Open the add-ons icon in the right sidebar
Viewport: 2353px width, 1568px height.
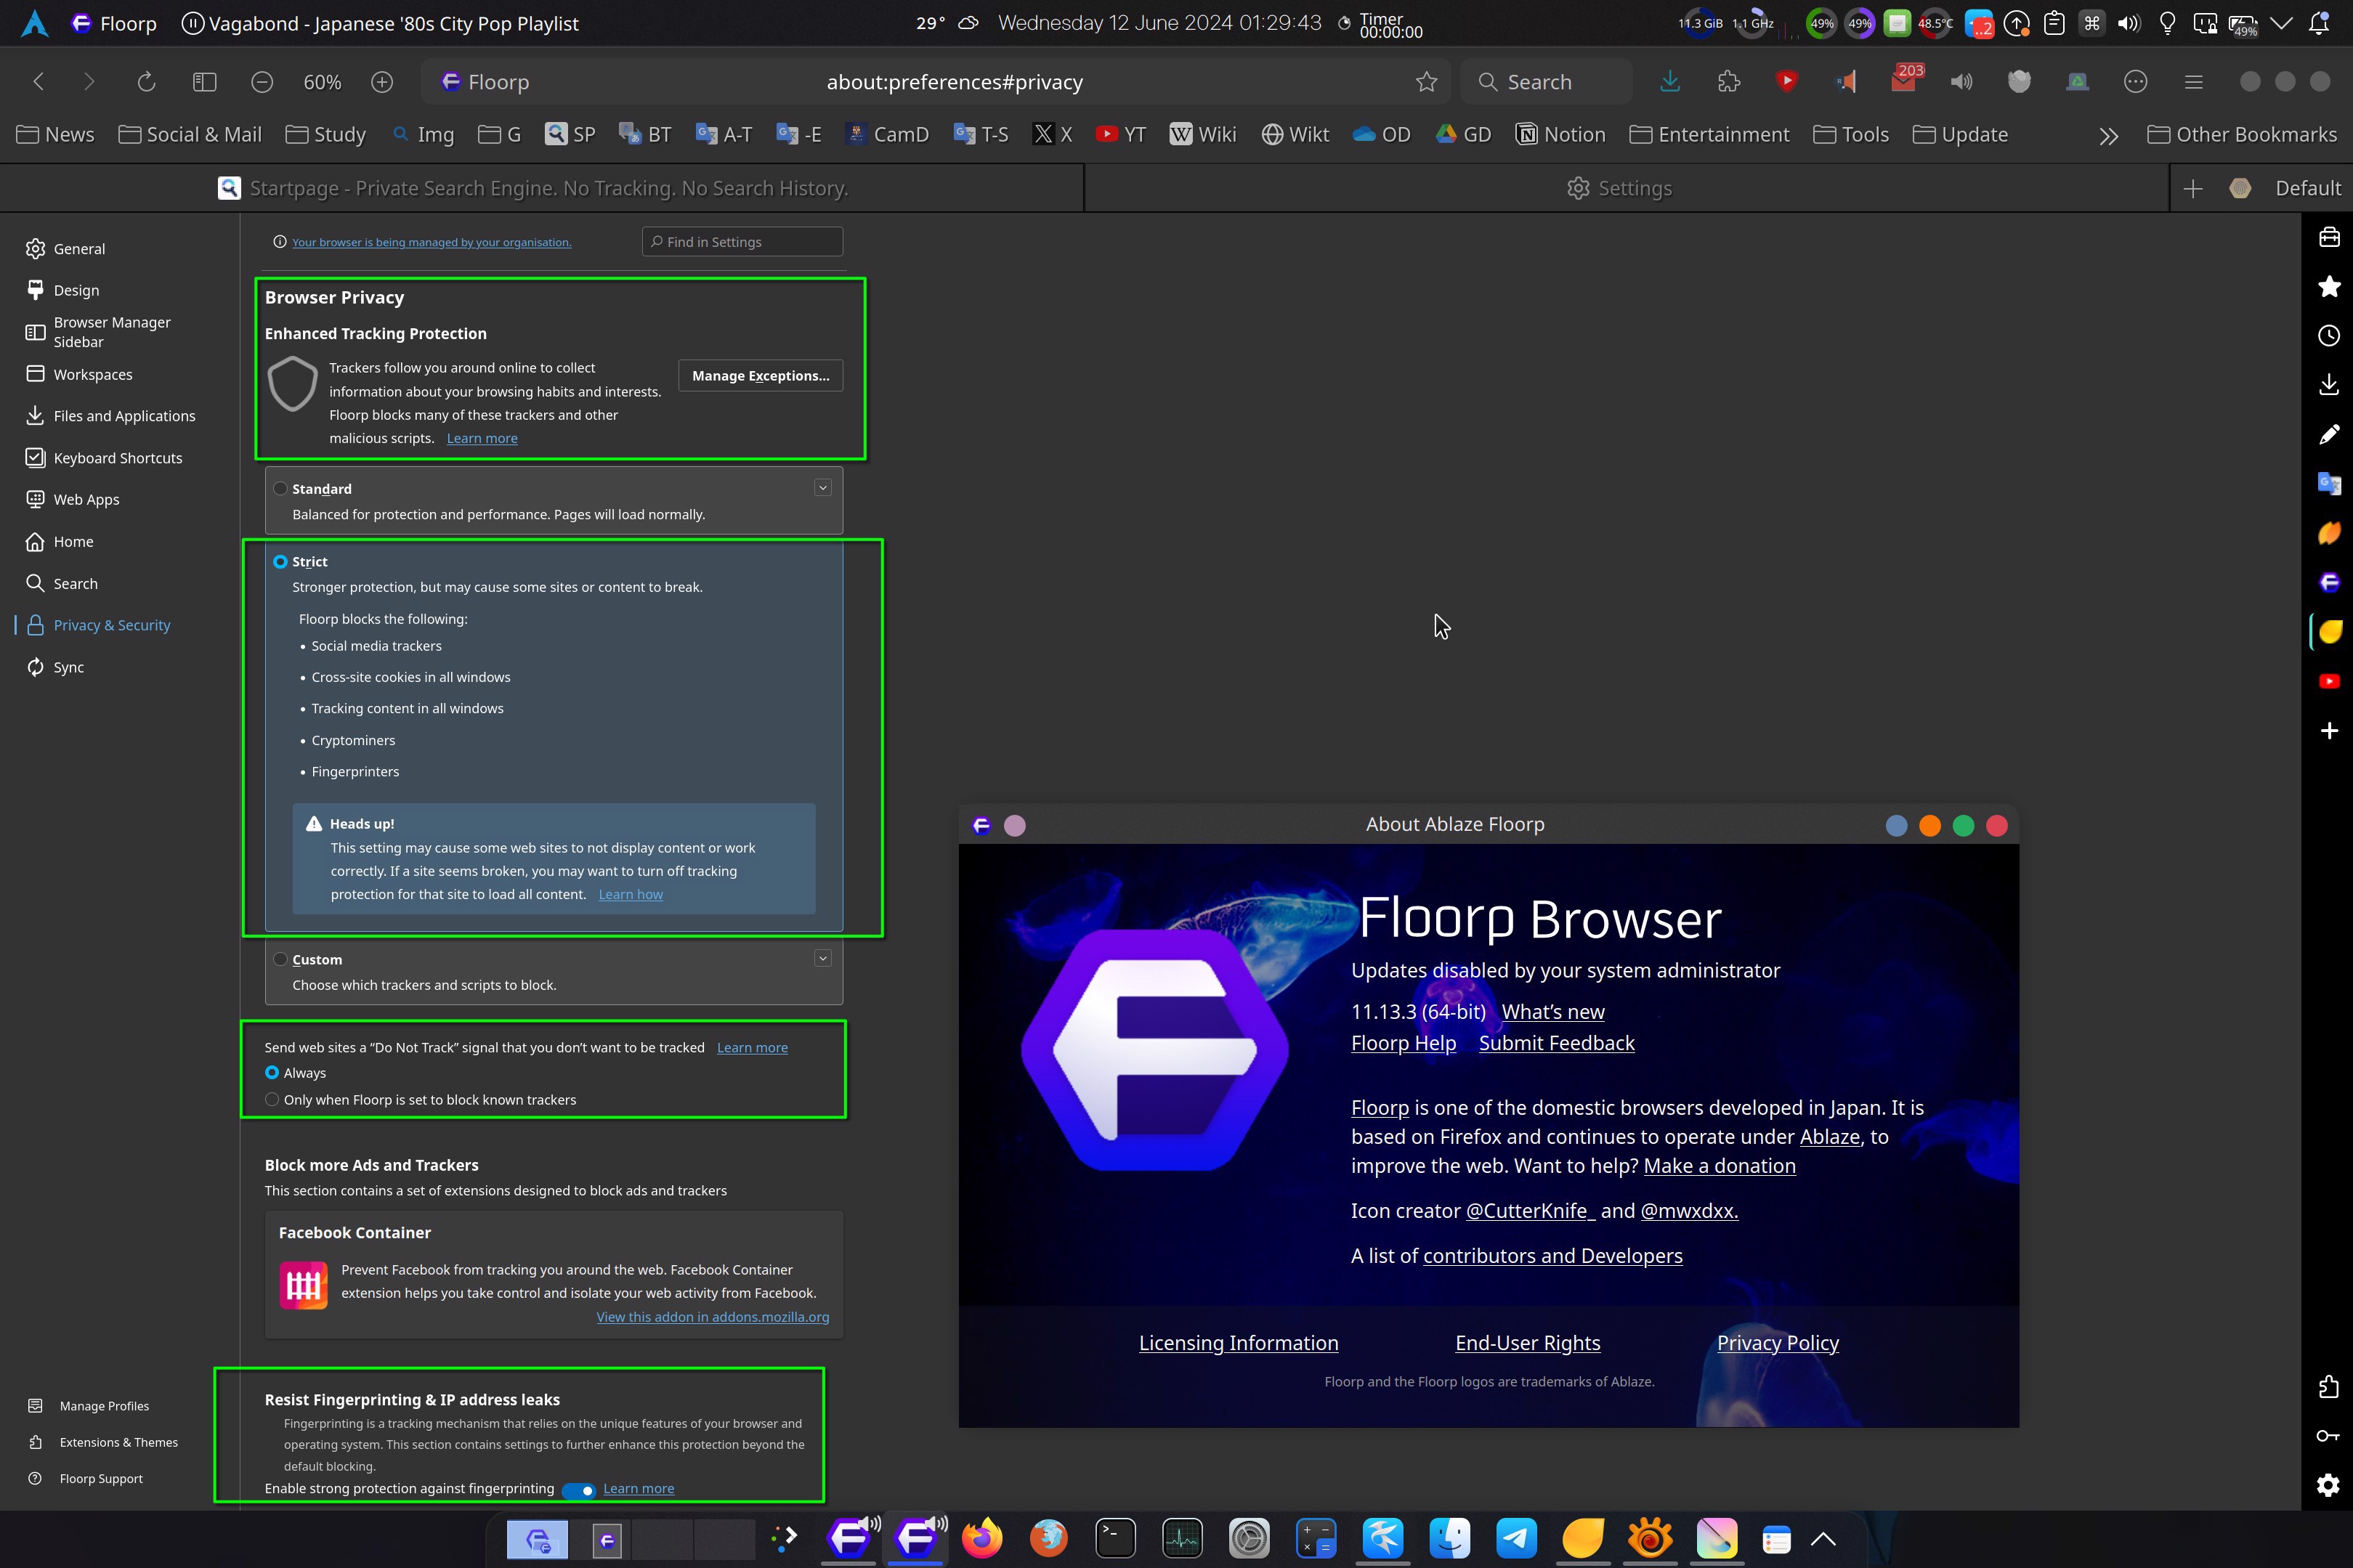pyautogui.click(x=2329, y=1387)
